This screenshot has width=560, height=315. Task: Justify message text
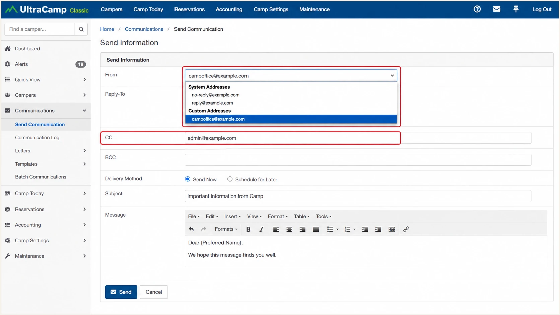point(316,229)
